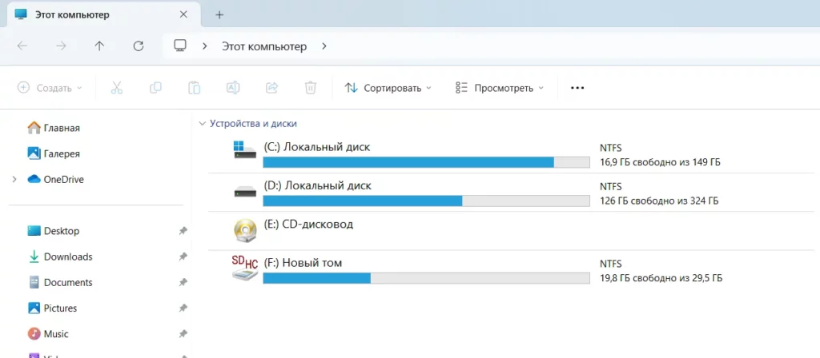Open Галерея in the sidebar
The width and height of the screenshot is (820, 358).
pos(62,154)
